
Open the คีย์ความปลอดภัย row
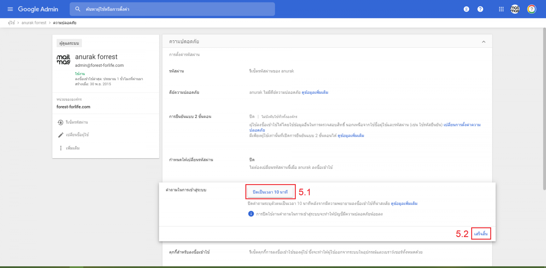point(327,92)
